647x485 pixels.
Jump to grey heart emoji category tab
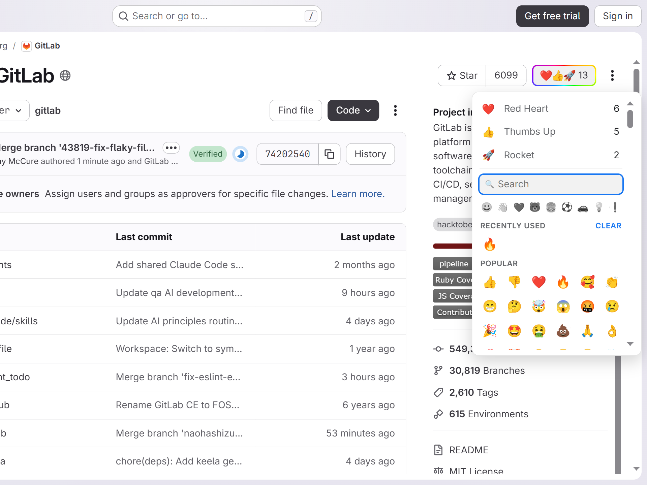click(x=519, y=207)
